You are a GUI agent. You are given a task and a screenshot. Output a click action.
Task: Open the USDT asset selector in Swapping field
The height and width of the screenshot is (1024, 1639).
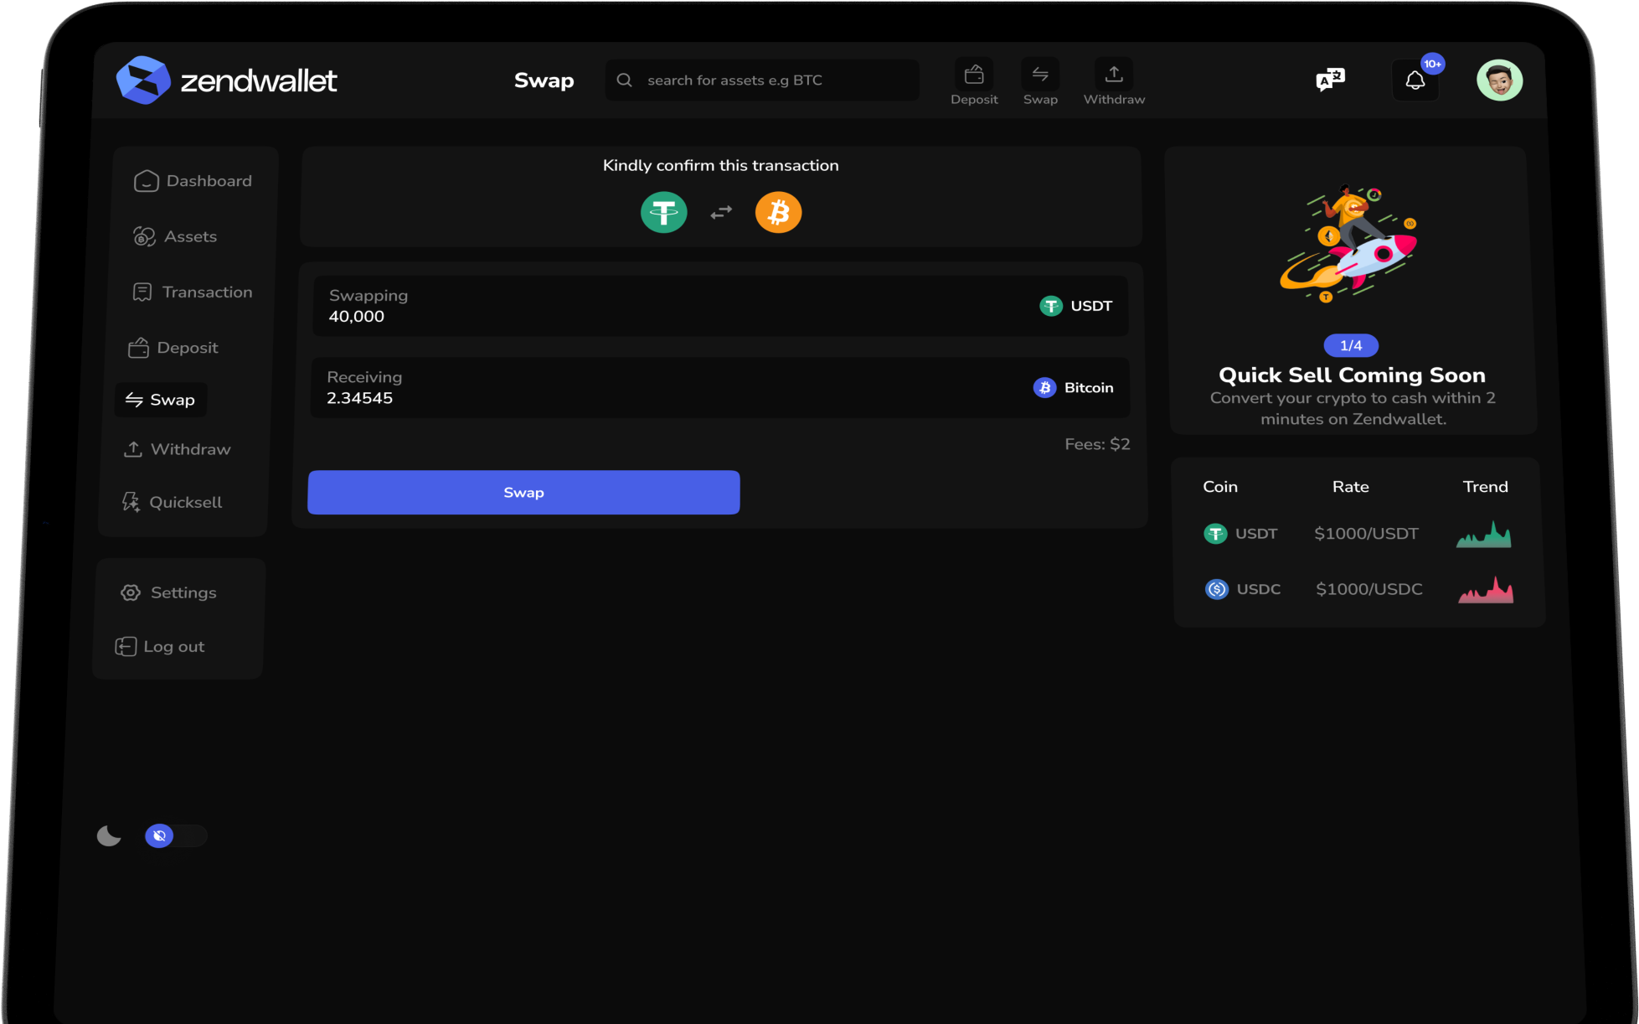coord(1076,306)
